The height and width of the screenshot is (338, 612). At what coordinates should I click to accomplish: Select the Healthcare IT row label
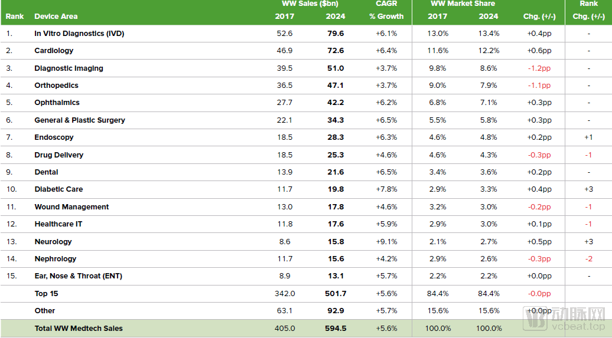[58, 224]
